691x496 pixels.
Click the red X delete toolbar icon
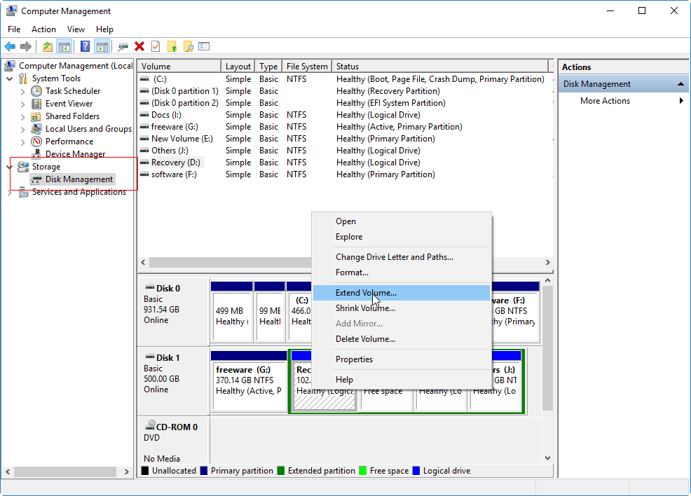coord(139,47)
